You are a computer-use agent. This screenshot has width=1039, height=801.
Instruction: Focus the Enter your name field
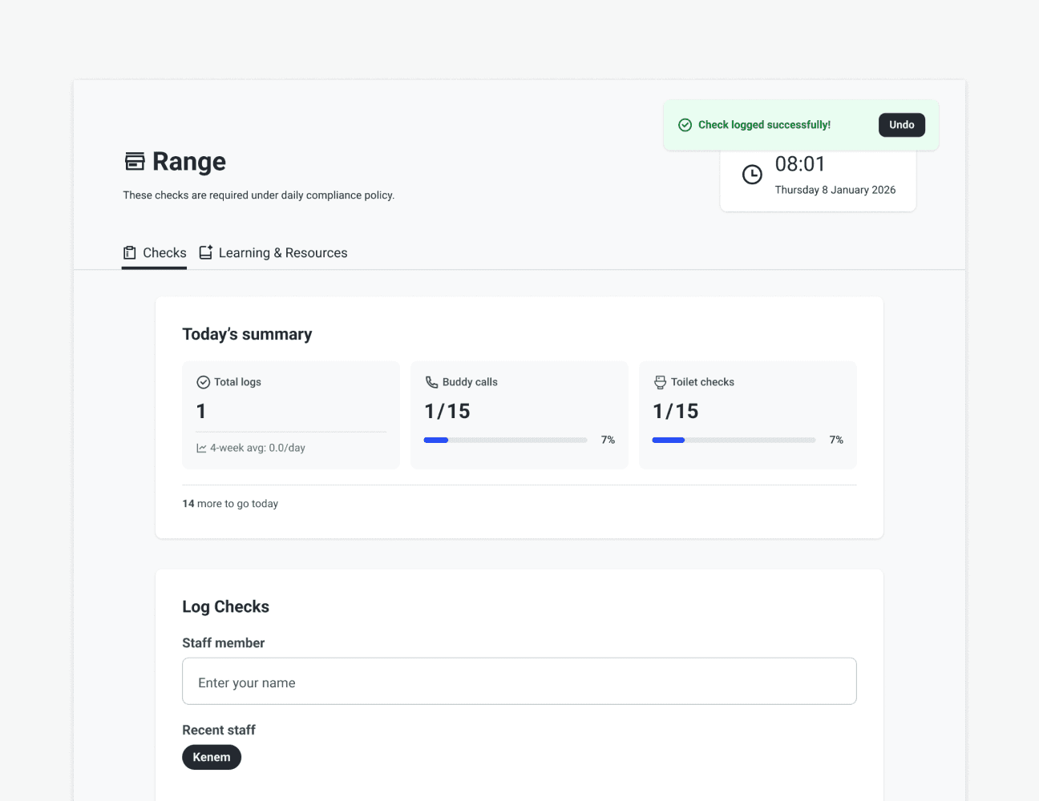pyautogui.click(x=519, y=682)
